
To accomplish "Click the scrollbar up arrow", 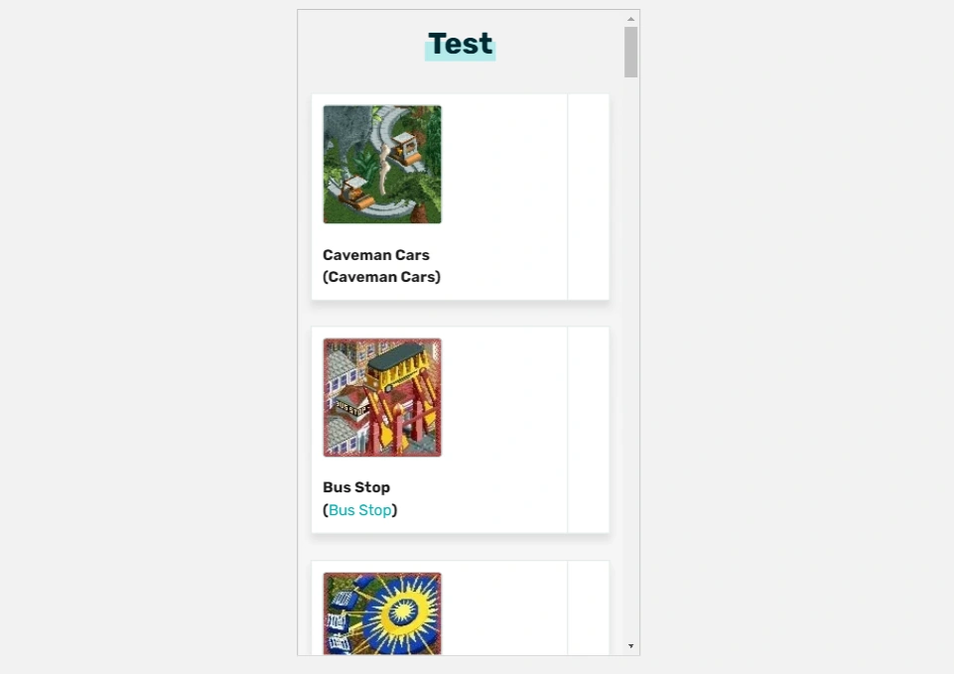I will point(630,19).
